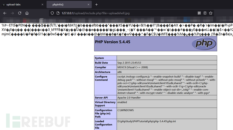This screenshot has width=233, height=130.
Task: Close the upload-labs tab
Action: (x=42, y=5)
